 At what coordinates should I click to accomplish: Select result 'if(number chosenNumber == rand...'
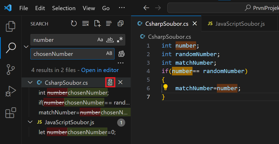pos(76,102)
